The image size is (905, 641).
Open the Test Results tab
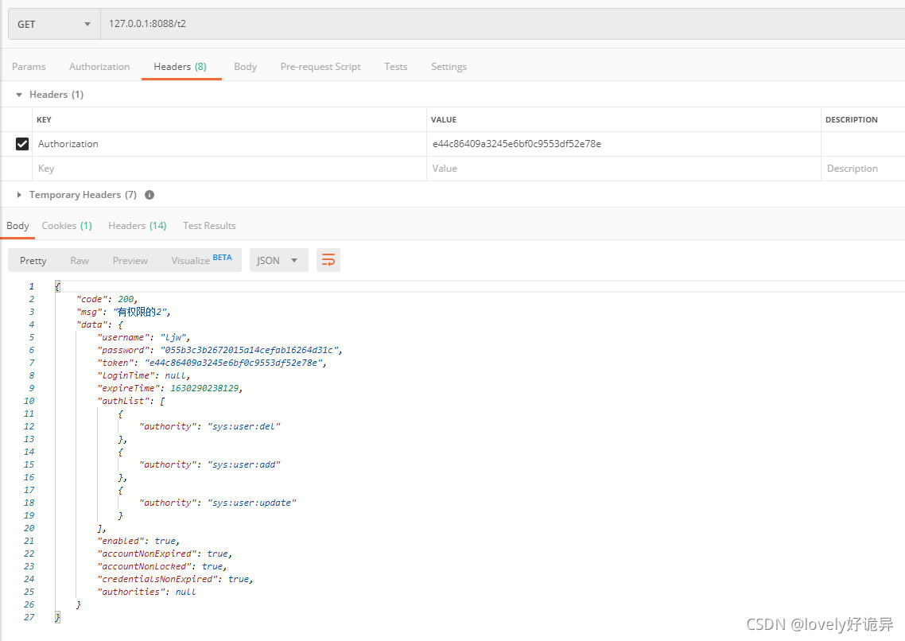click(209, 226)
